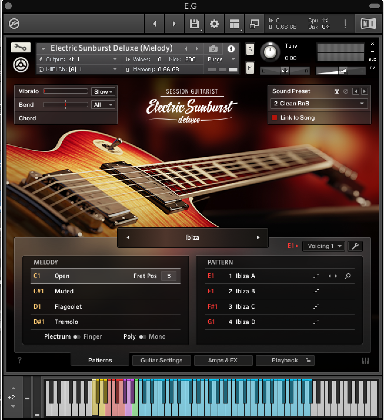Open the Vibrato Slow dropdown
Image resolution: width=384 pixels, height=420 pixels.
coord(103,92)
